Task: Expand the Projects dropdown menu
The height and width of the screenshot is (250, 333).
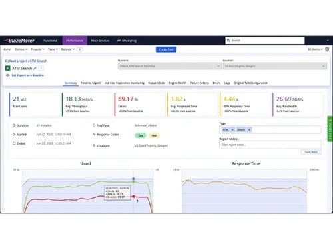Action: click(37, 49)
